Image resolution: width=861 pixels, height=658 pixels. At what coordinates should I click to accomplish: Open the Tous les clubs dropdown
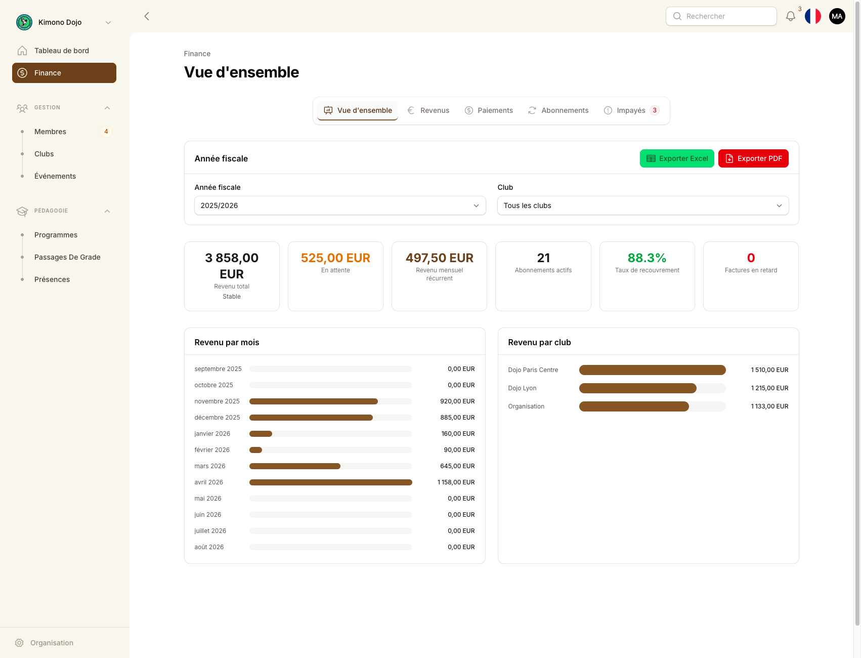click(x=642, y=205)
